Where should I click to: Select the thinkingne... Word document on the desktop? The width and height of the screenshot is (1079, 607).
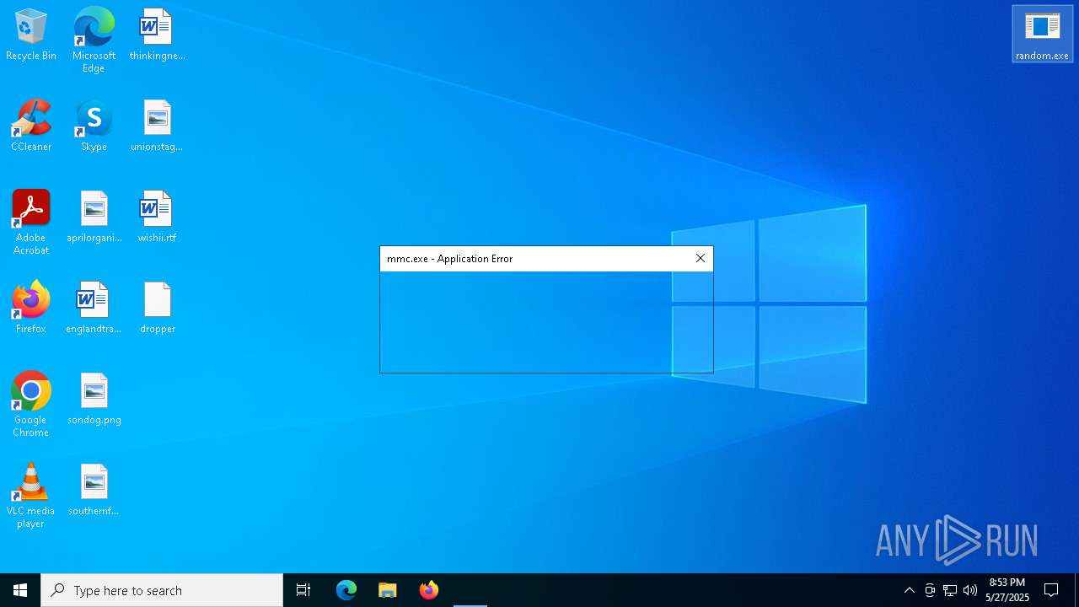pos(157,35)
